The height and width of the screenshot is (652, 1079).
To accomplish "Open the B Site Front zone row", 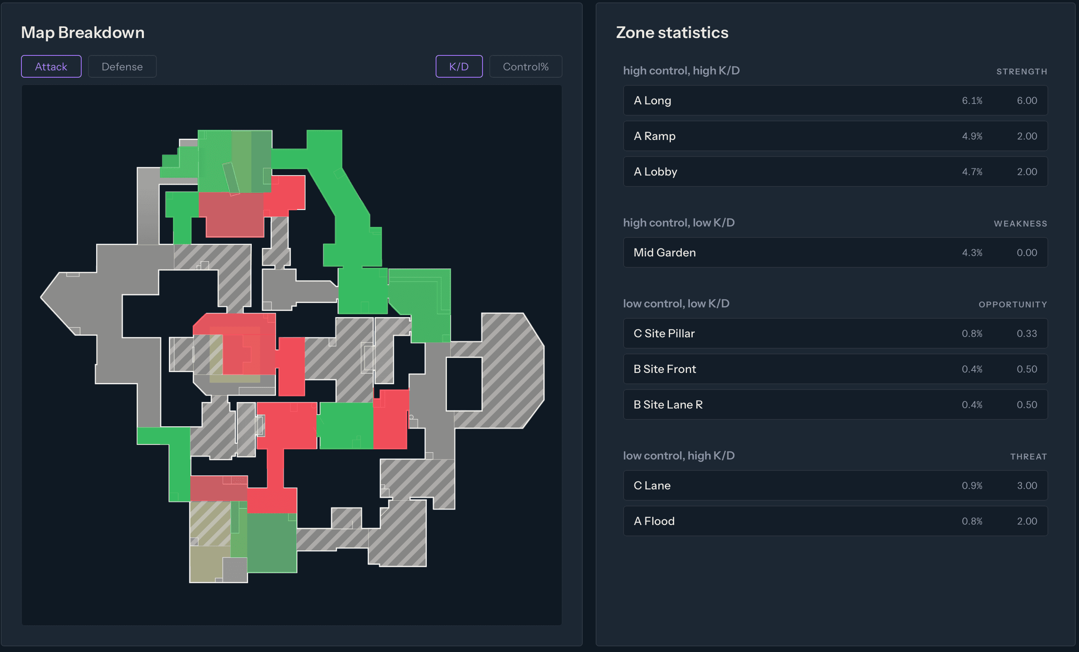I will 835,369.
